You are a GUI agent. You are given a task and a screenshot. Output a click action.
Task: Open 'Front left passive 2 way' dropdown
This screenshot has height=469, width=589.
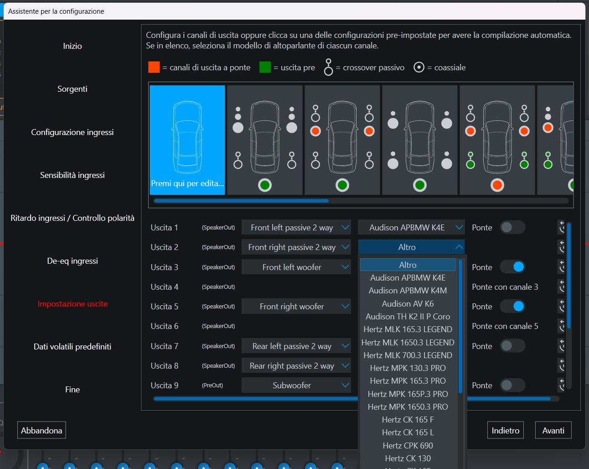click(x=296, y=227)
